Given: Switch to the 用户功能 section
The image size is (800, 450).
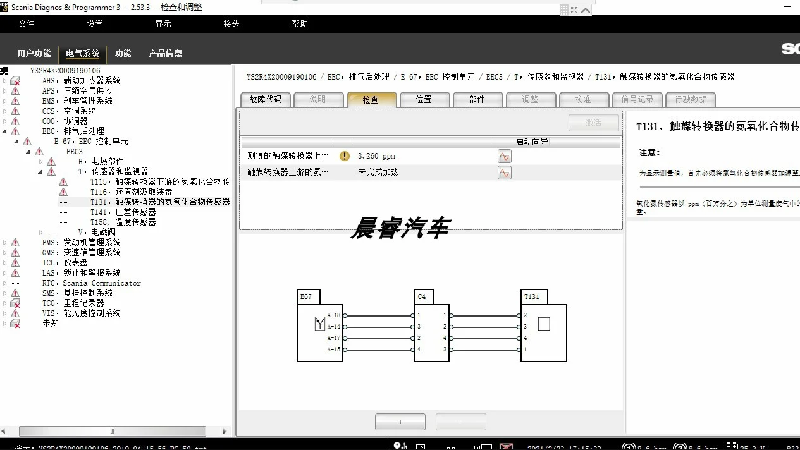Looking at the screenshot, I should [x=34, y=53].
